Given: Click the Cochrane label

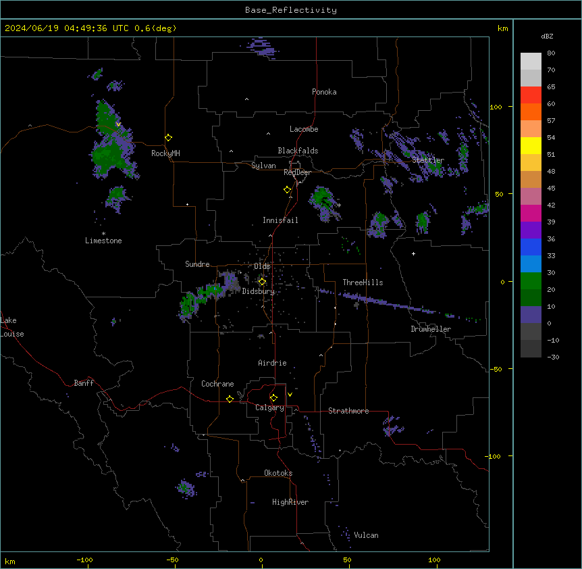Looking at the screenshot, I should coord(217,384).
